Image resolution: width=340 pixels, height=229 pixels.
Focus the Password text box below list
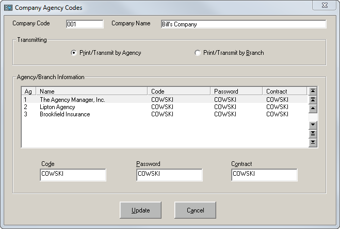point(169,175)
